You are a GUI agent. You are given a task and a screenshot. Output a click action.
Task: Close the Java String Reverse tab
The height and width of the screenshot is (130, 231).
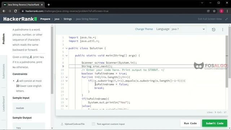(42, 5)
